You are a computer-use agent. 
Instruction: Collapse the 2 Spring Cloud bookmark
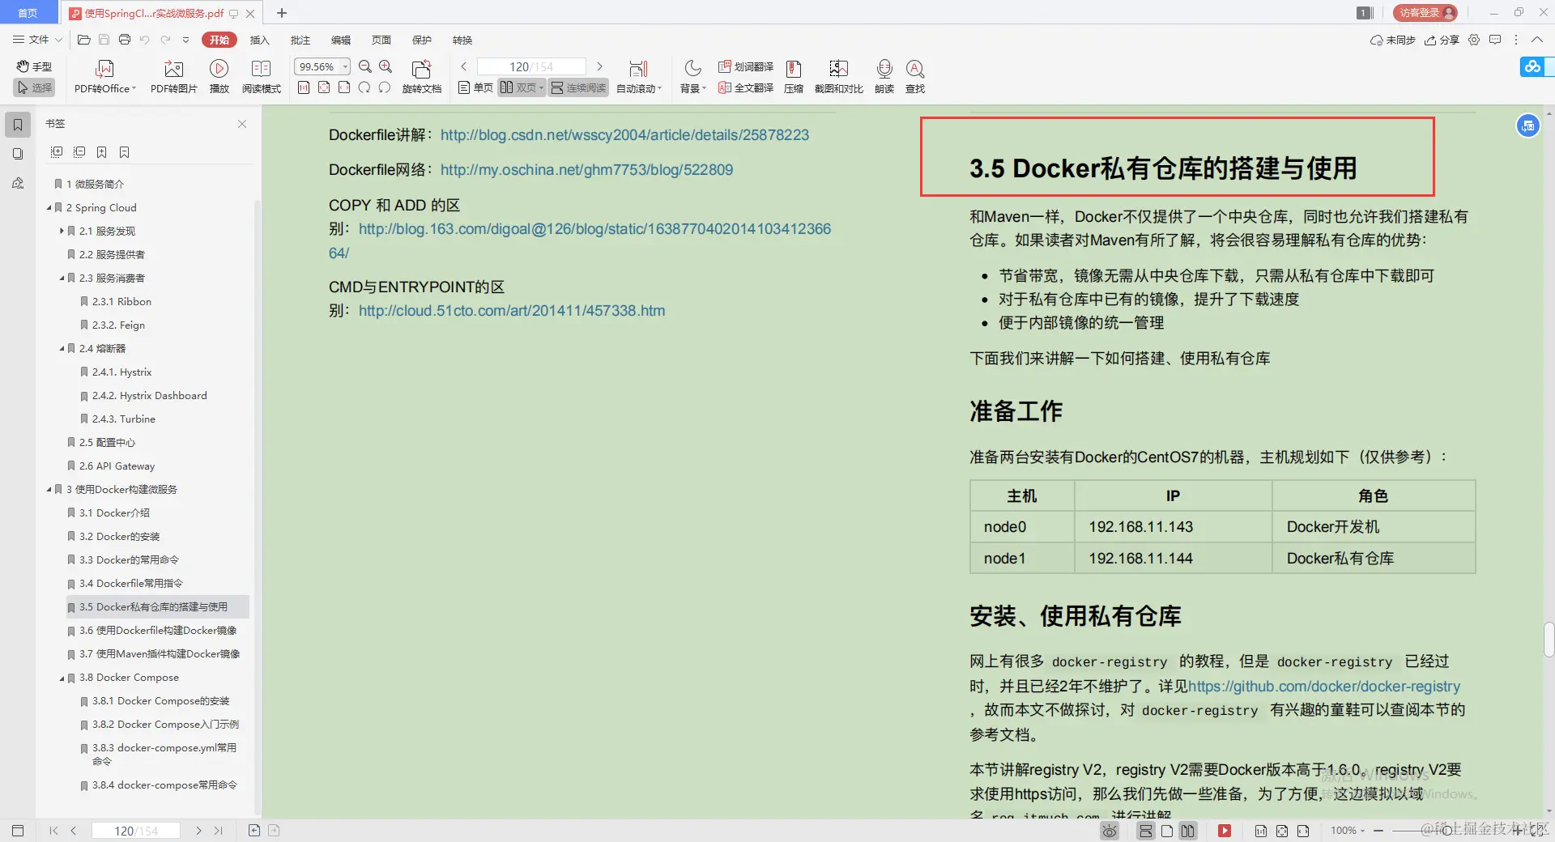(49, 208)
